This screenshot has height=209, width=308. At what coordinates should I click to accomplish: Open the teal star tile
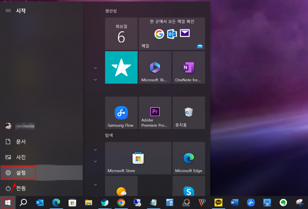pyautogui.click(x=121, y=67)
